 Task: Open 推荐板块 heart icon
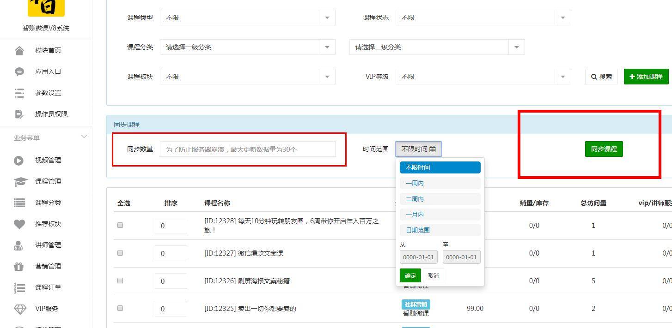click(x=19, y=224)
